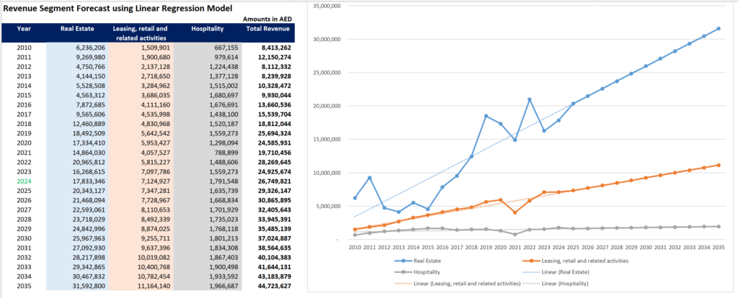Click the green 2024 year cell
738x298 pixels.
(24, 182)
